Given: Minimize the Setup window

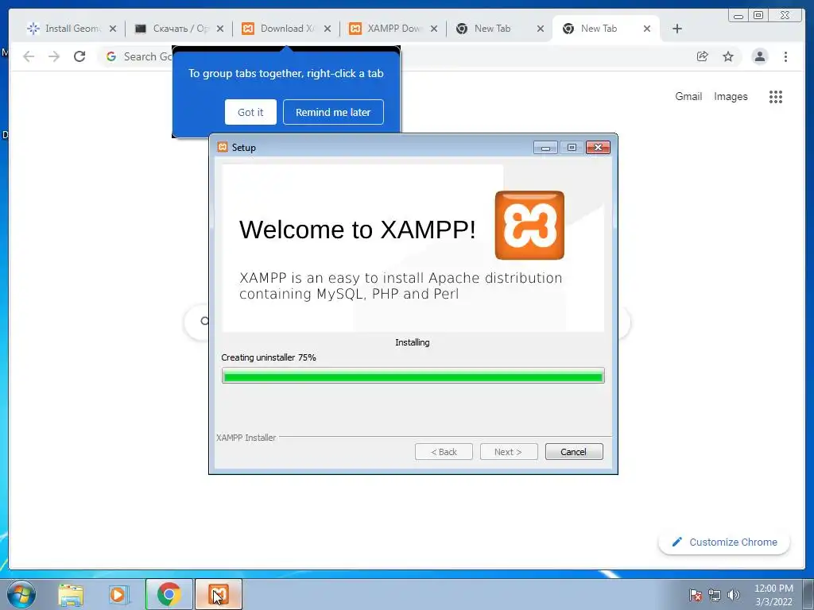Looking at the screenshot, I should pyautogui.click(x=545, y=148).
